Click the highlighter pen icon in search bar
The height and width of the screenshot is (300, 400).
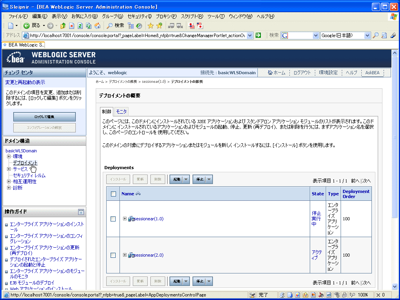click(393, 36)
